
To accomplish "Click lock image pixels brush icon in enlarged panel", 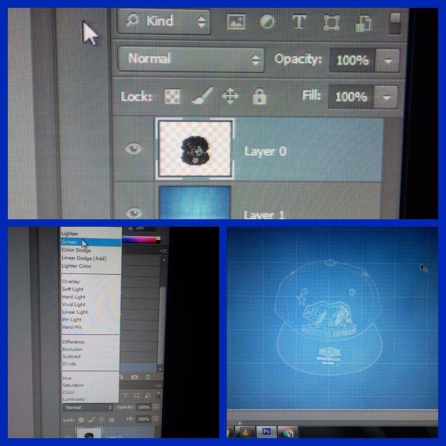I will [x=202, y=96].
